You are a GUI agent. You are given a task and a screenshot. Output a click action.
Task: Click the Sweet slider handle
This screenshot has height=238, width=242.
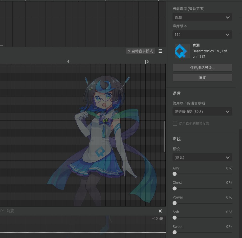(x=174, y=232)
